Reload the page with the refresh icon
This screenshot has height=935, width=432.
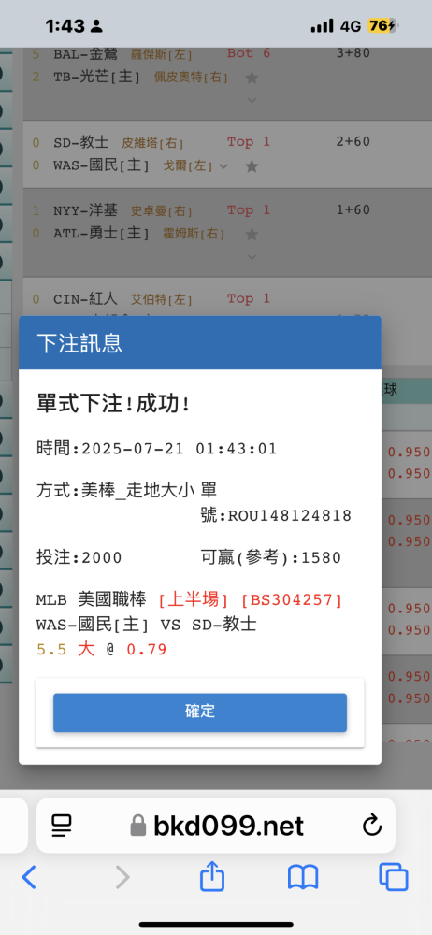[x=372, y=826]
